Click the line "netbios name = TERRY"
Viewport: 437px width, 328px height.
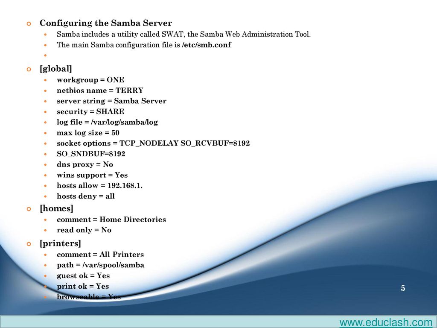[x=100, y=91]
